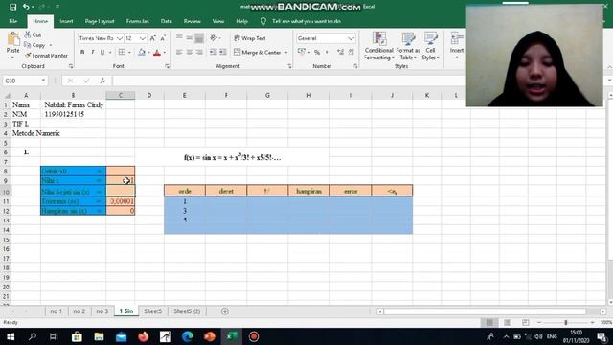613x345 pixels.
Task: Open the font name dropdown
Action: coord(120,38)
